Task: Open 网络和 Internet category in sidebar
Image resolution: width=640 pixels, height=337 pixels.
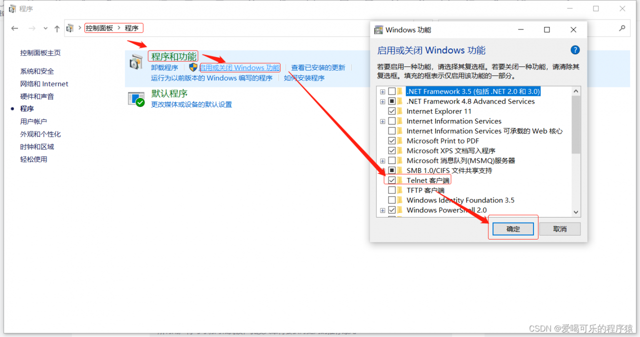Action: point(44,84)
